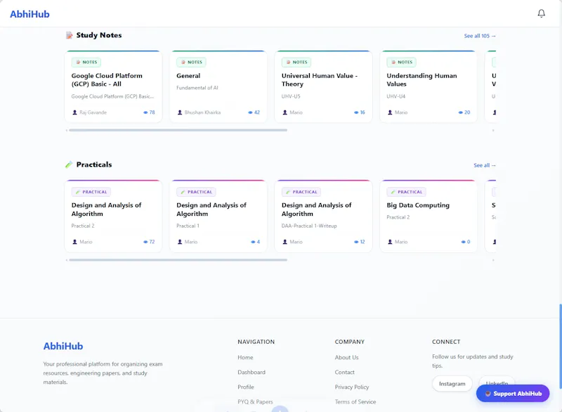Image resolution: width=562 pixels, height=412 pixels.
Task: Click the 16 views eye icon
Action: click(356, 112)
